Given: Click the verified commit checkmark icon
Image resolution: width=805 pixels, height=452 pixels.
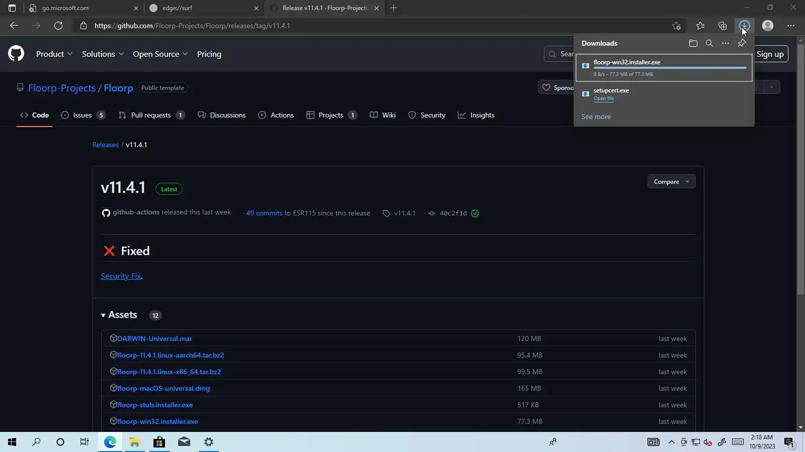Looking at the screenshot, I should point(475,213).
